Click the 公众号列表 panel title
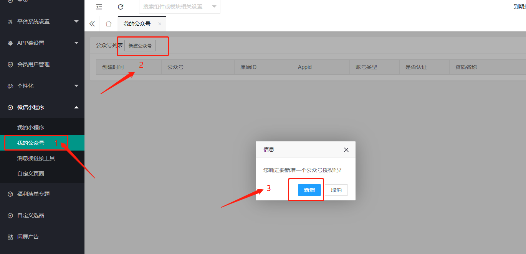This screenshot has width=526, height=254. pos(109,45)
